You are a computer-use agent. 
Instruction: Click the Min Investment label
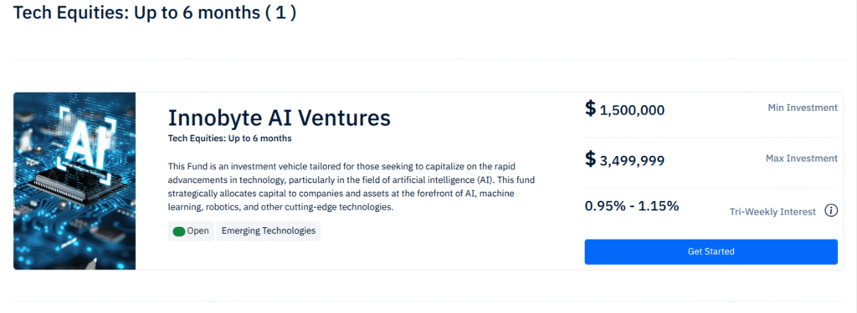pyautogui.click(x=803, y=108)
